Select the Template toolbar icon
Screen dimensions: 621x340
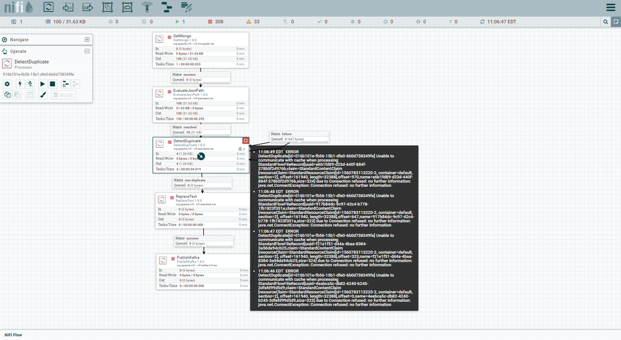coord(167,7)
